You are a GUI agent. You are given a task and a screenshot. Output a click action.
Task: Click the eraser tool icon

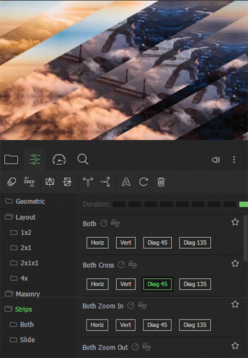[x=12, y=182]
